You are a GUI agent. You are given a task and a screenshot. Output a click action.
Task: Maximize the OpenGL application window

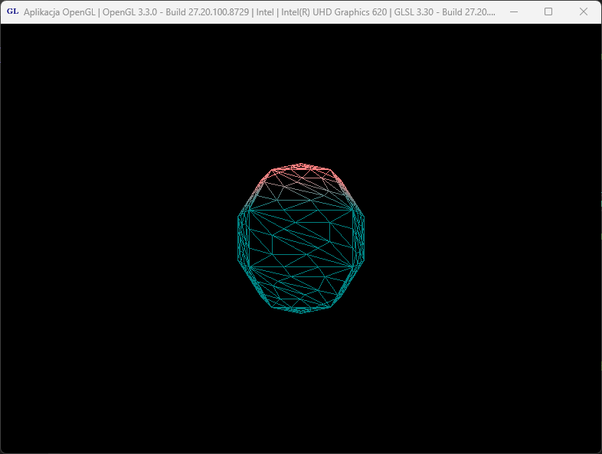click(x=548, y=11)
